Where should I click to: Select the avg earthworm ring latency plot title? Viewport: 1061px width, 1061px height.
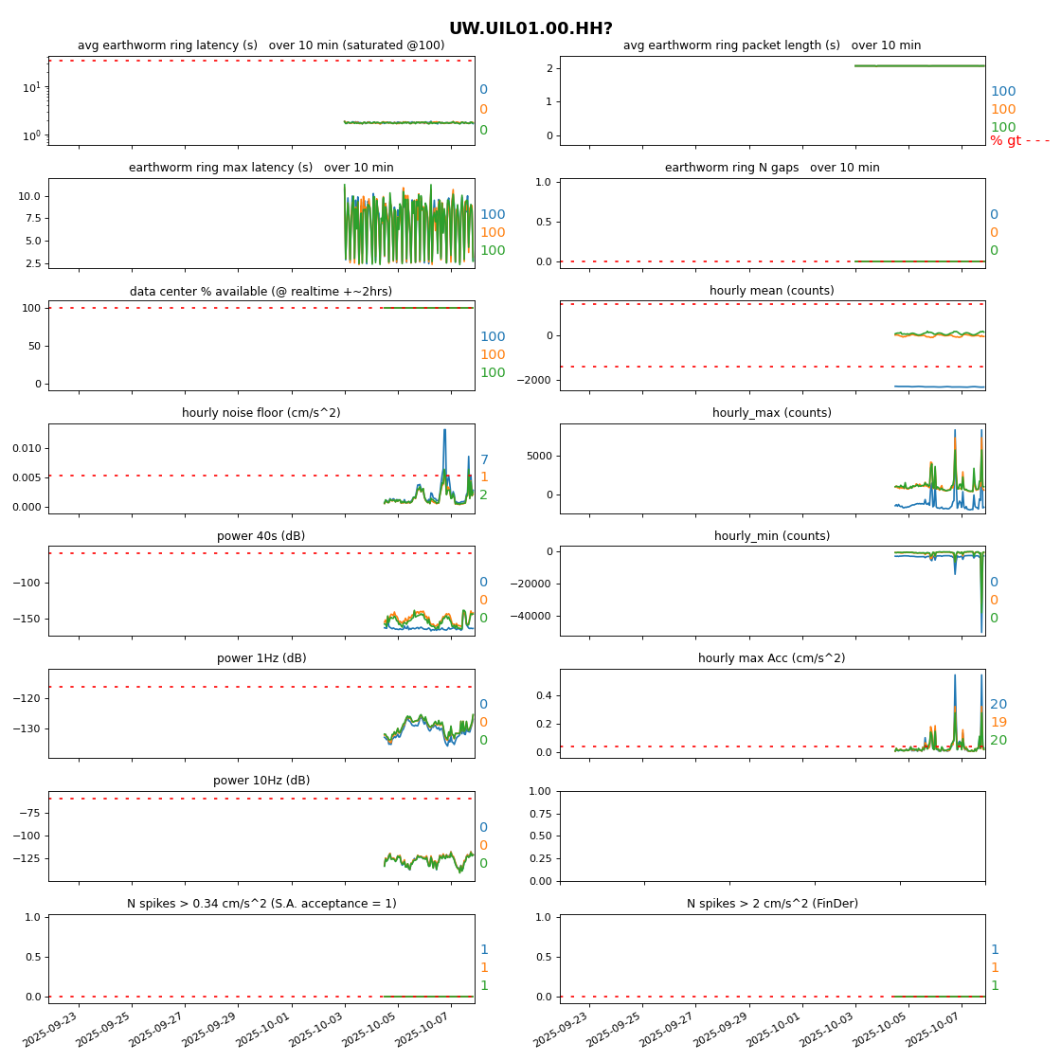click(261, 45)
